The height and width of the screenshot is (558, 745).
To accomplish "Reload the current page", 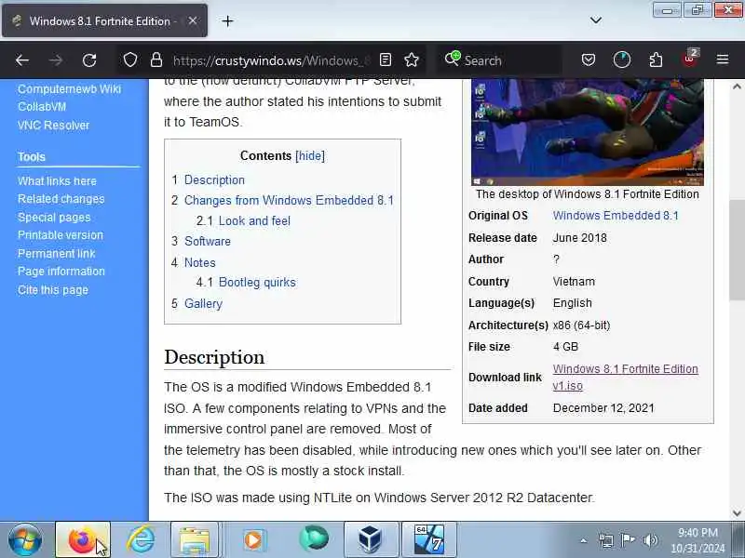I will coord(89,60).
